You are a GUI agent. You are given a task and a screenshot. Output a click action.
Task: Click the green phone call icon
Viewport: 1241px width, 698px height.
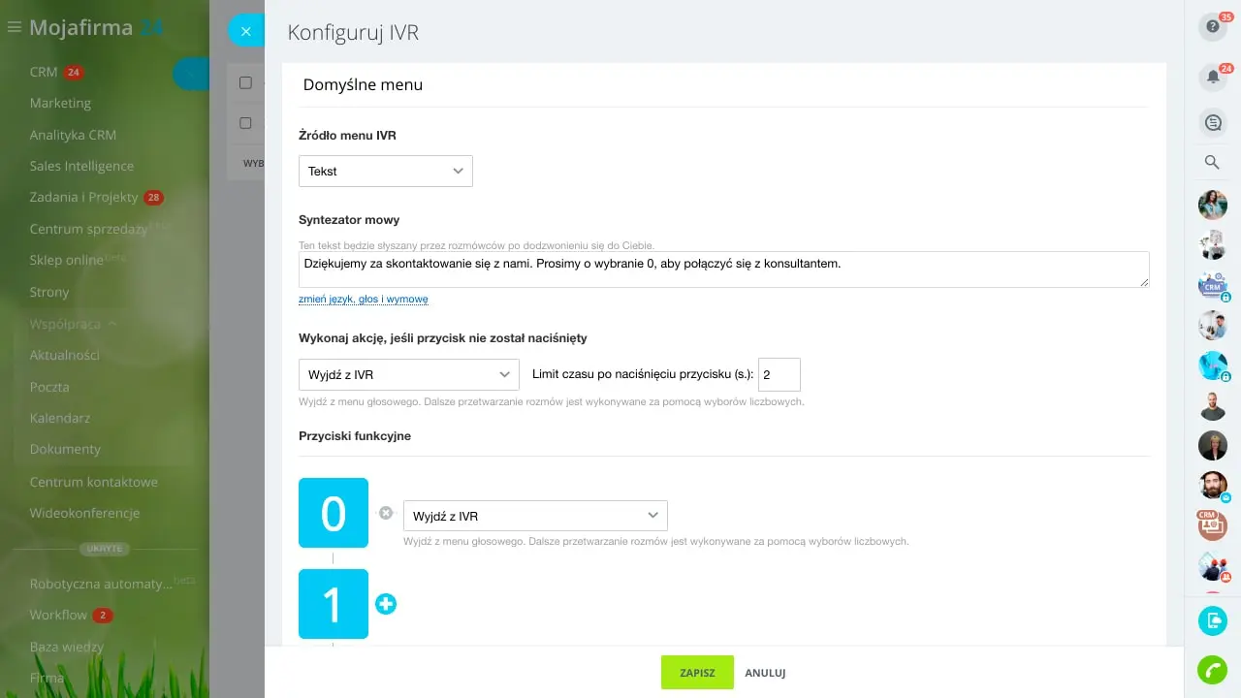pyautogui.click(x=1212, y=670)
